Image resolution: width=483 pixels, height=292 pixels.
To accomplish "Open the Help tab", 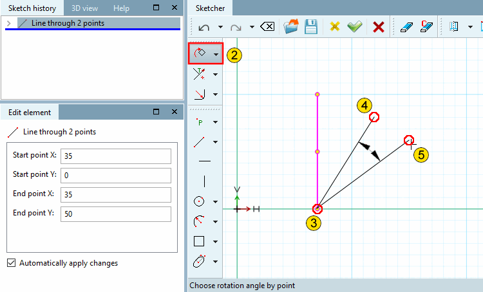I will pyautogui.click(x=121, y=8).
